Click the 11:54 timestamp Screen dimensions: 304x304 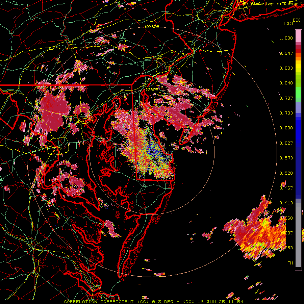coord(236,302)
